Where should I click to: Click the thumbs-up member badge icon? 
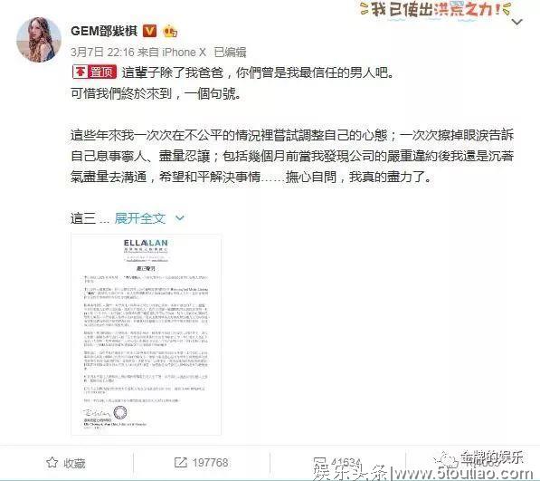(x=170, y=32)
